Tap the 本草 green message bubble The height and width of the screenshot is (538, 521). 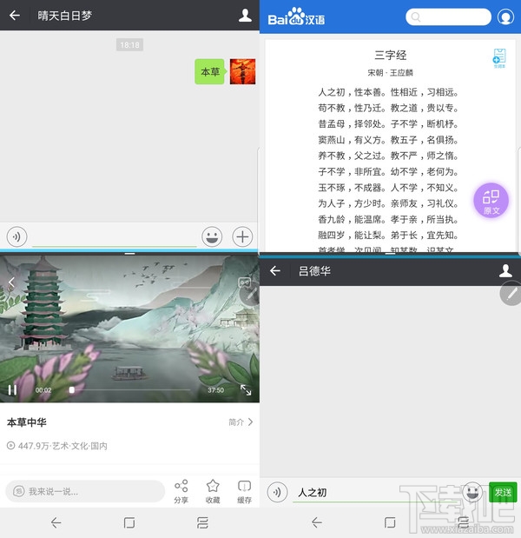click(210, 72)
